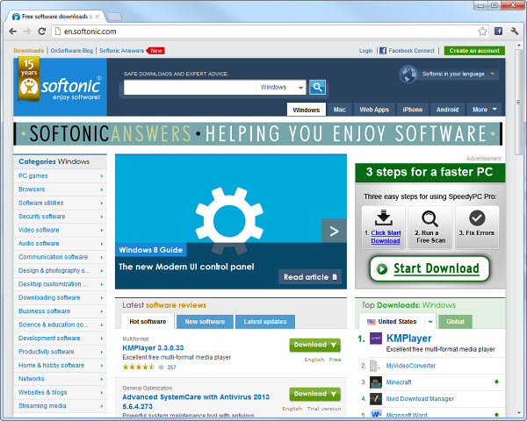
Task: Advance slideshow with the next arrow
Action: point(334,232)
